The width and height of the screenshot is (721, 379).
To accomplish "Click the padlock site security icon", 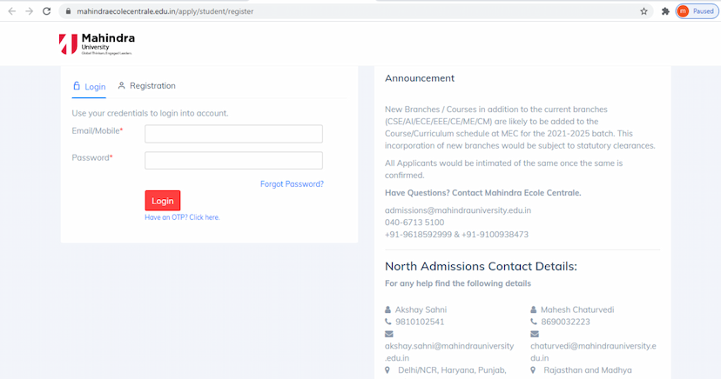I will click(68, 11).
